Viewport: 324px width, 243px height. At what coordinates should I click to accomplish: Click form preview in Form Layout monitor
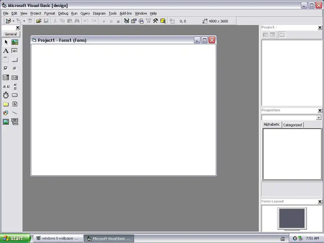(292, 218)
